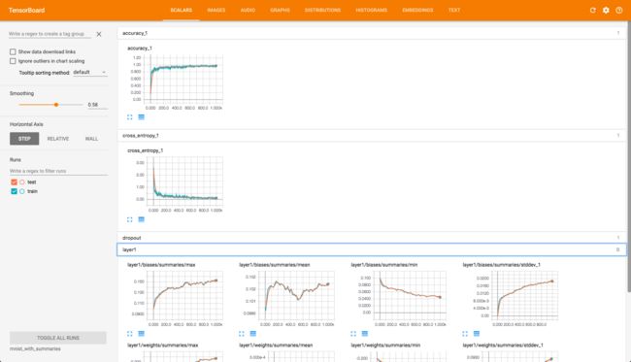Set horizontal axis to RELATIVE

(x=58, y=139)
